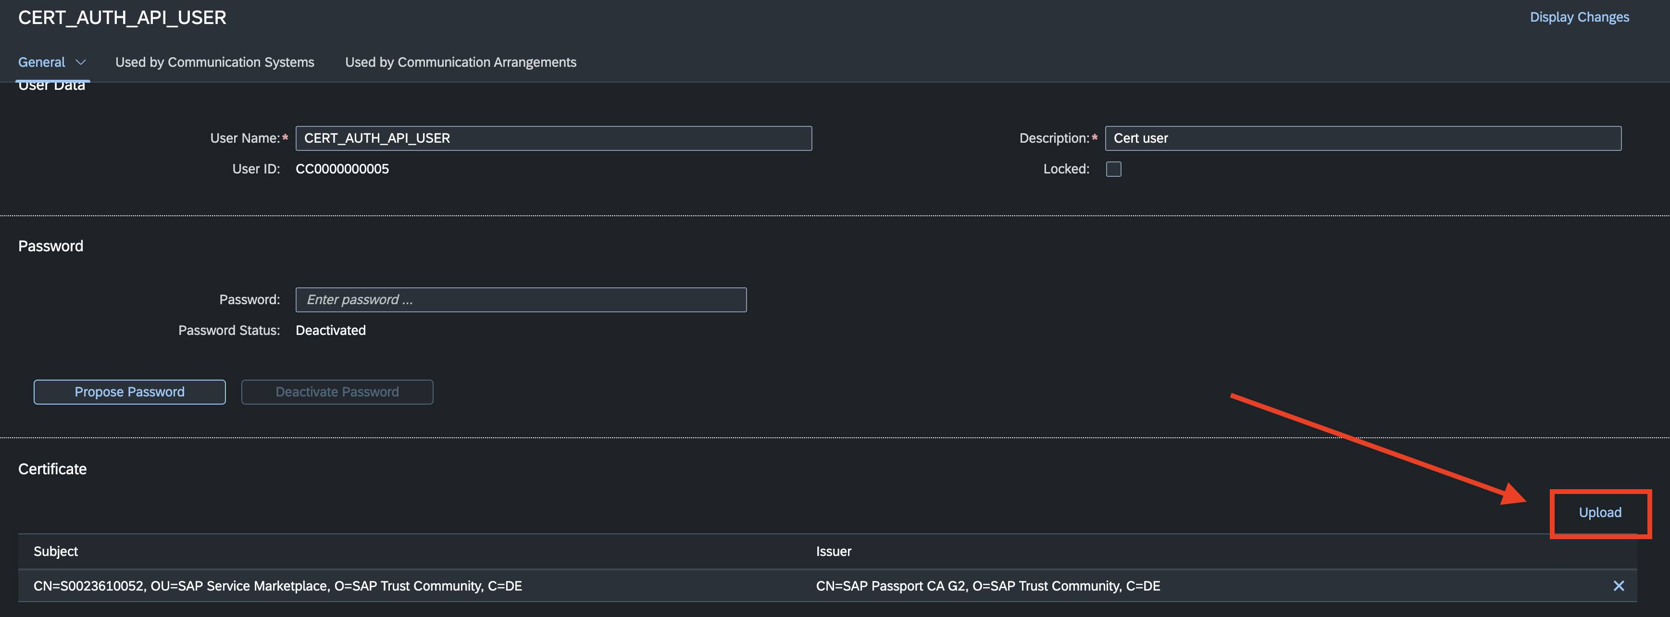This screenshot has height=617, width=1670.
Task: Switch to Used by Communication Systems tab
Action: tap(214, 62)
